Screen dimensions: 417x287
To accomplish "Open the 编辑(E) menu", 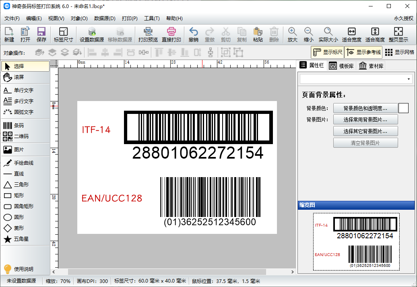I will [34, 19].
